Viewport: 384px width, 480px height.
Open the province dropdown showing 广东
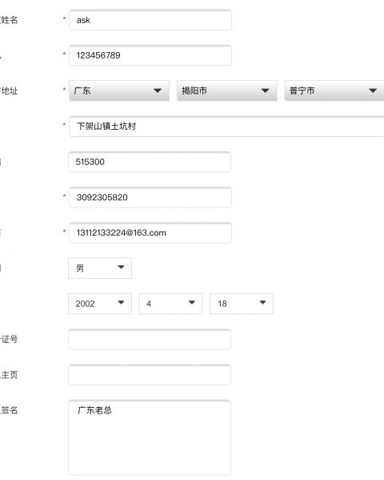pyautogui.click(x=119, y=91)
